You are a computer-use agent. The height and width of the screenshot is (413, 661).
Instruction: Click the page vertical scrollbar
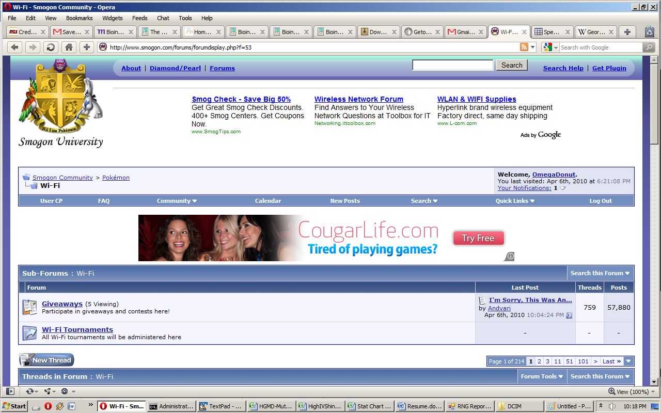coord(654,221)
